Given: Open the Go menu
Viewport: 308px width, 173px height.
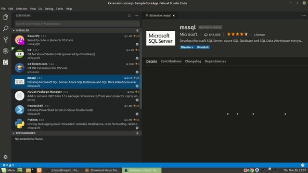Looking at the screenshot, I should pyautogui.click(x=40, y=9).
